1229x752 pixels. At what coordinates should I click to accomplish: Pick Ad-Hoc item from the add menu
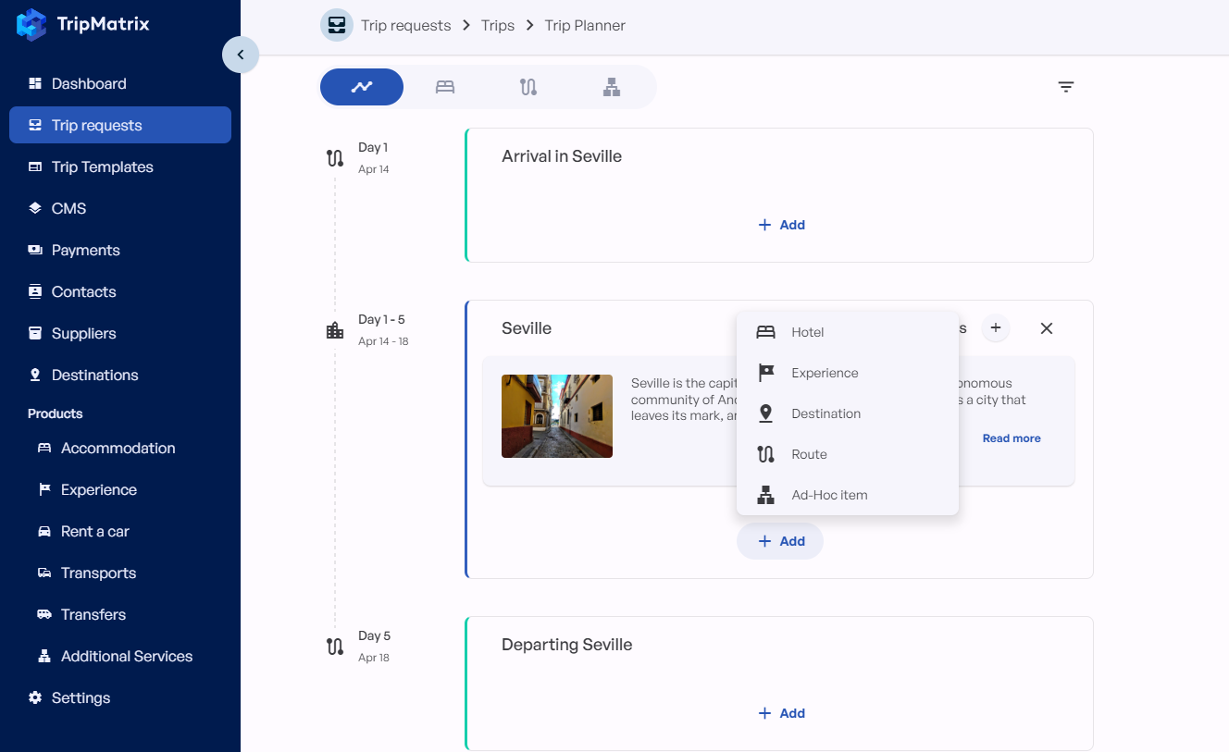828,495
